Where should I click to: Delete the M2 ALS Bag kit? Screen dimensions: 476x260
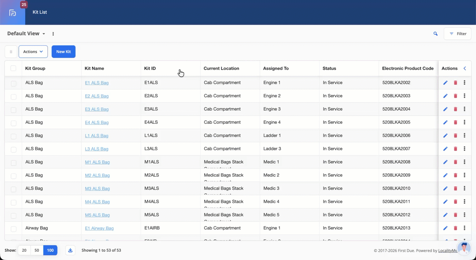(x=455, y=175)
